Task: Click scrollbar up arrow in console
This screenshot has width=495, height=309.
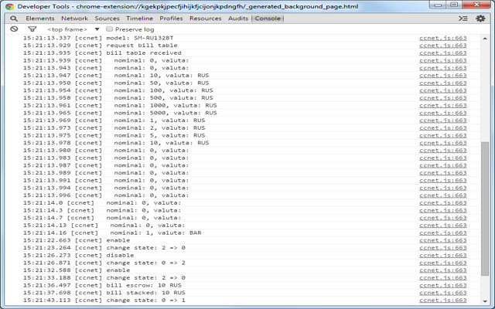Action: coord(485,39)
